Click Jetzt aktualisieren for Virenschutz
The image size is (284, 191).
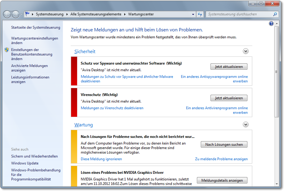pos(229,98)
